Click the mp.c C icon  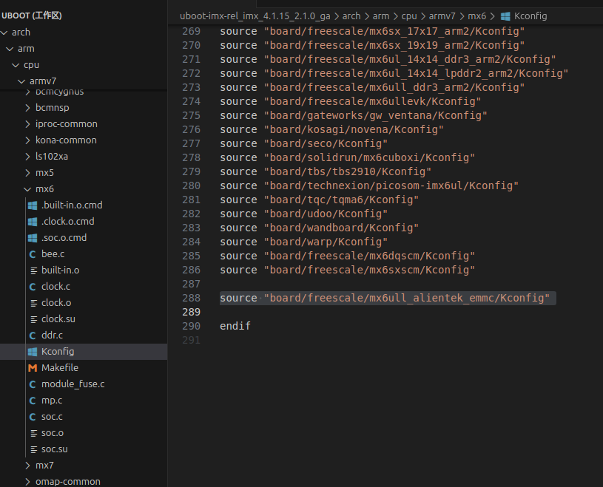[33, 401]
